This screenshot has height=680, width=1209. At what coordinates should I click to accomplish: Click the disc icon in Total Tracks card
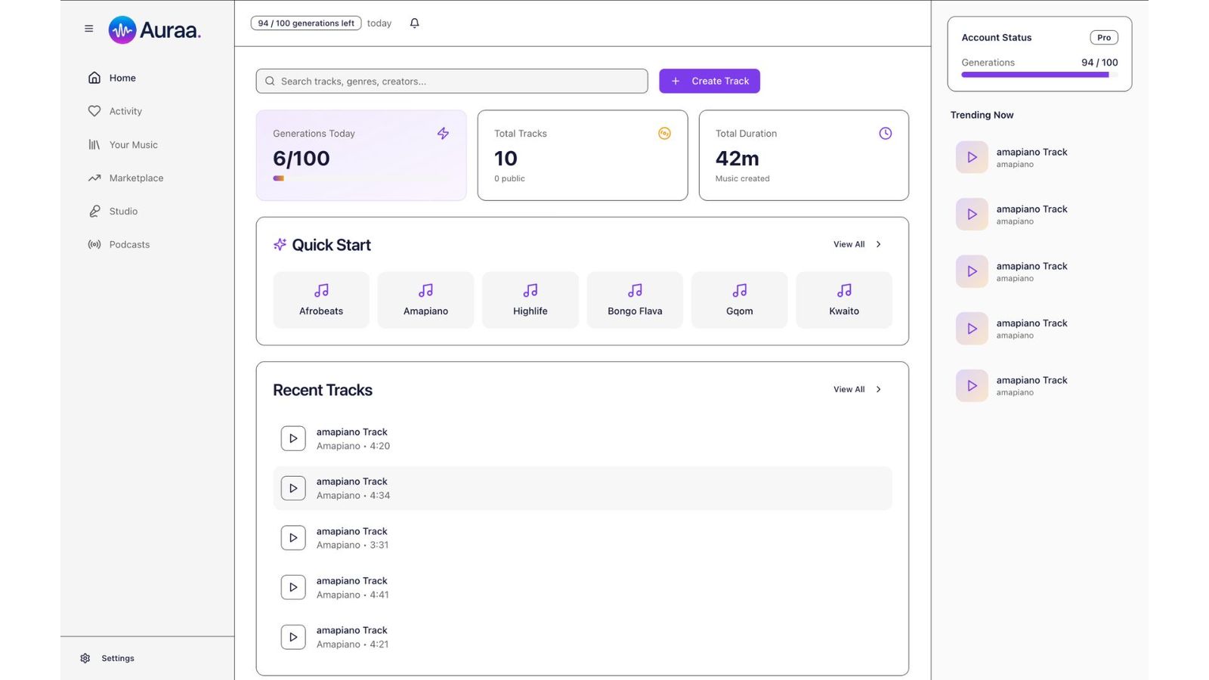[x=664, y=134]
